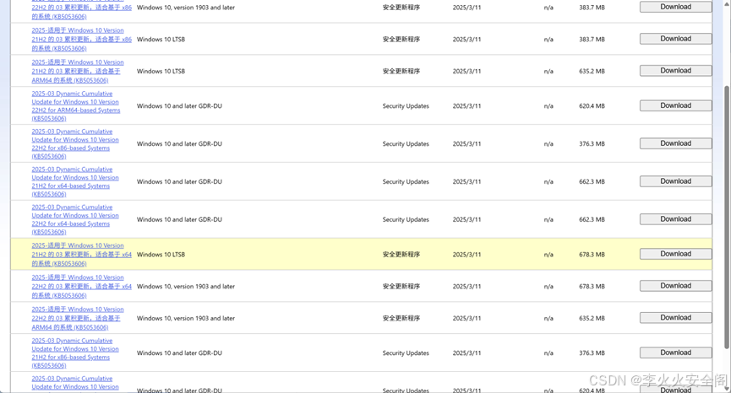Select 'Windows 10, version 1903 and later' in 22H2 x64 row

point(186,287)
